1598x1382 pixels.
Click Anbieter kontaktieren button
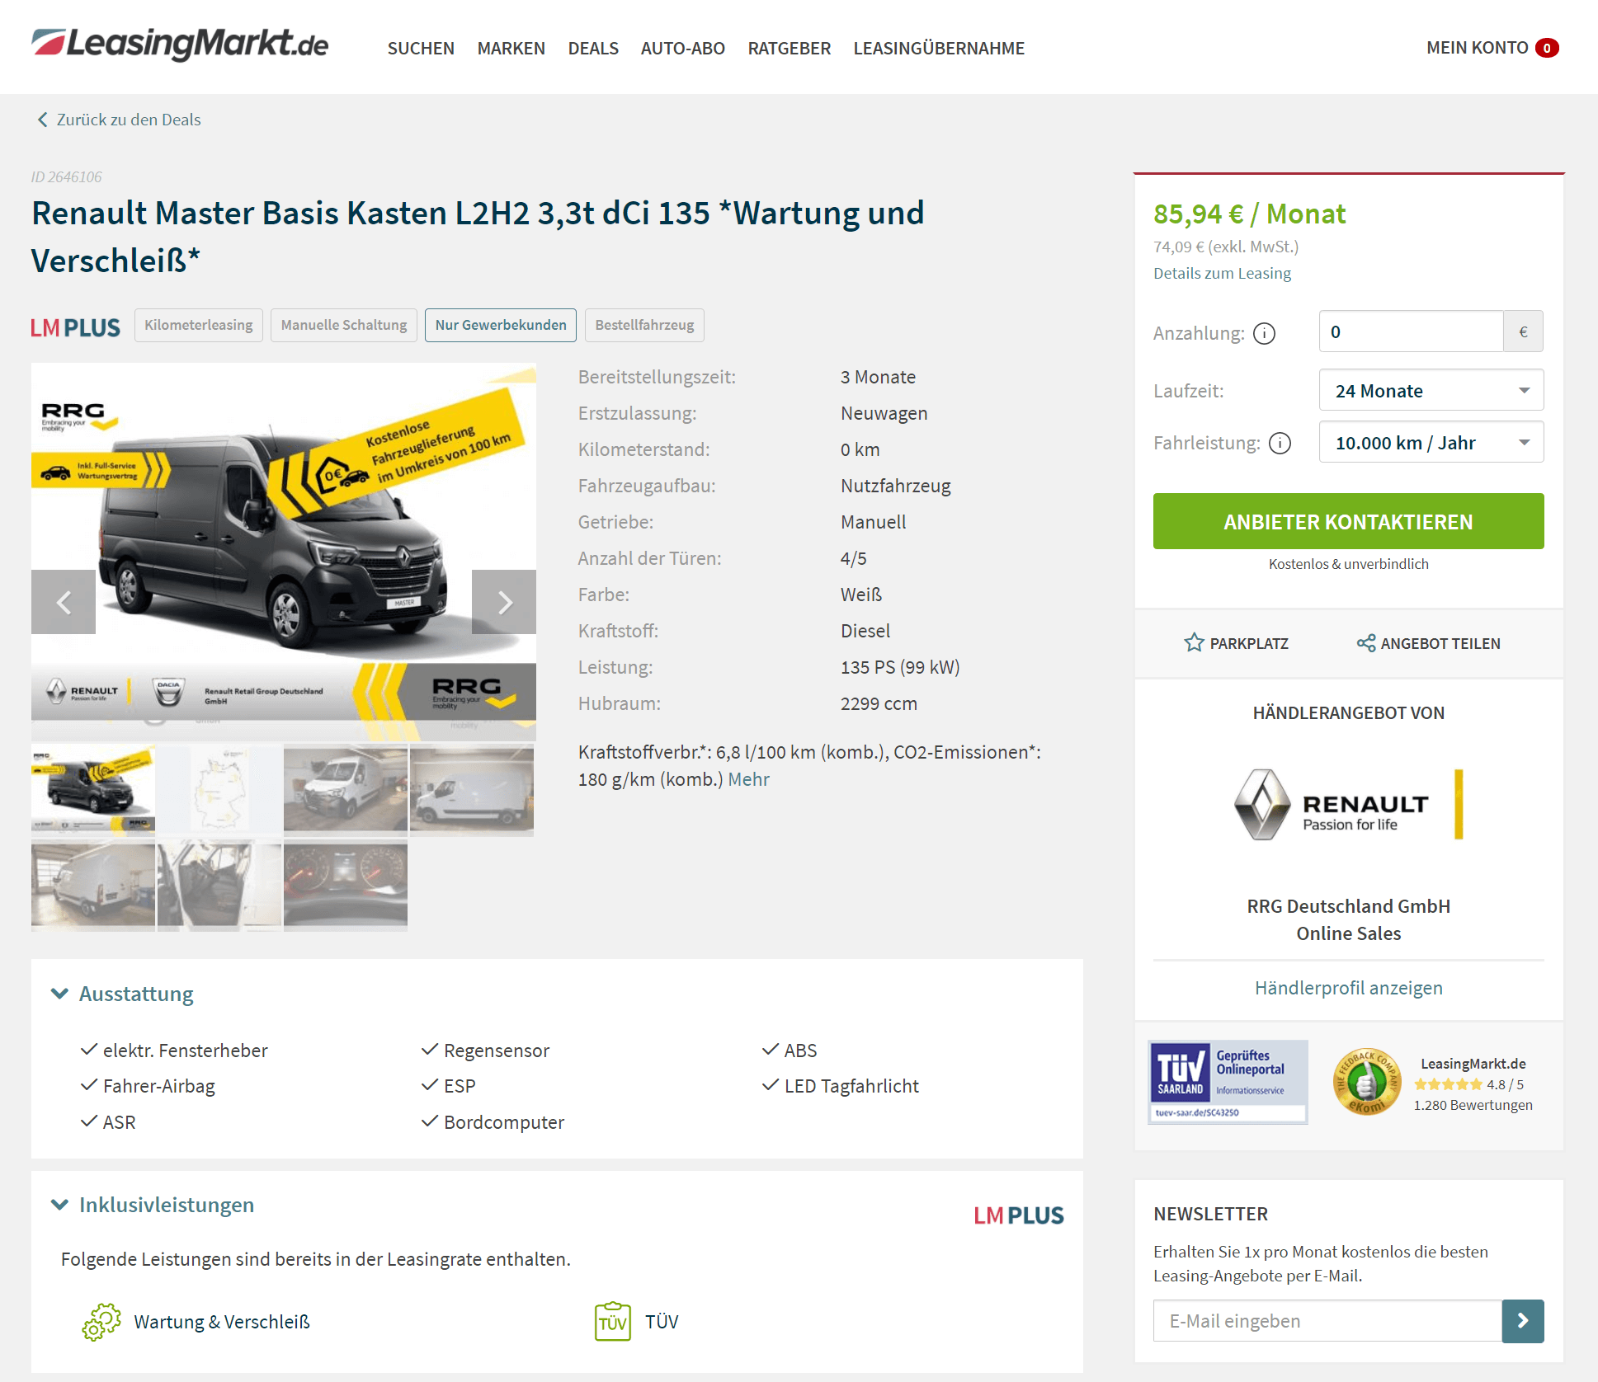tap(1348, 521)
